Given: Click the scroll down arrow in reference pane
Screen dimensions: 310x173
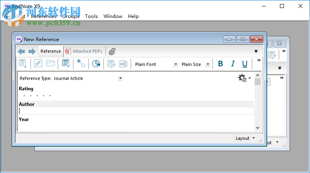Looking at the screenshot, I should [x=257, y=128].
